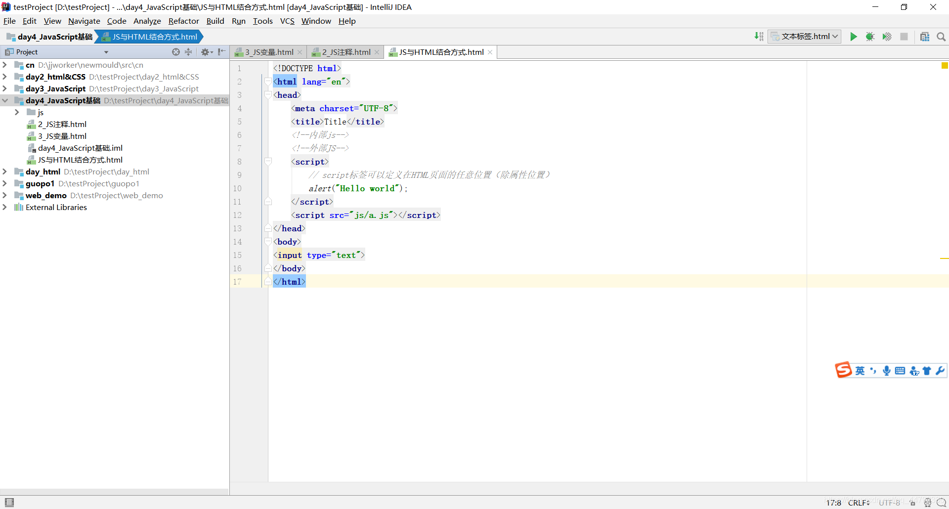Open Project panel settings gear
This screenshot has height=509, width=949.
point(206,52)
